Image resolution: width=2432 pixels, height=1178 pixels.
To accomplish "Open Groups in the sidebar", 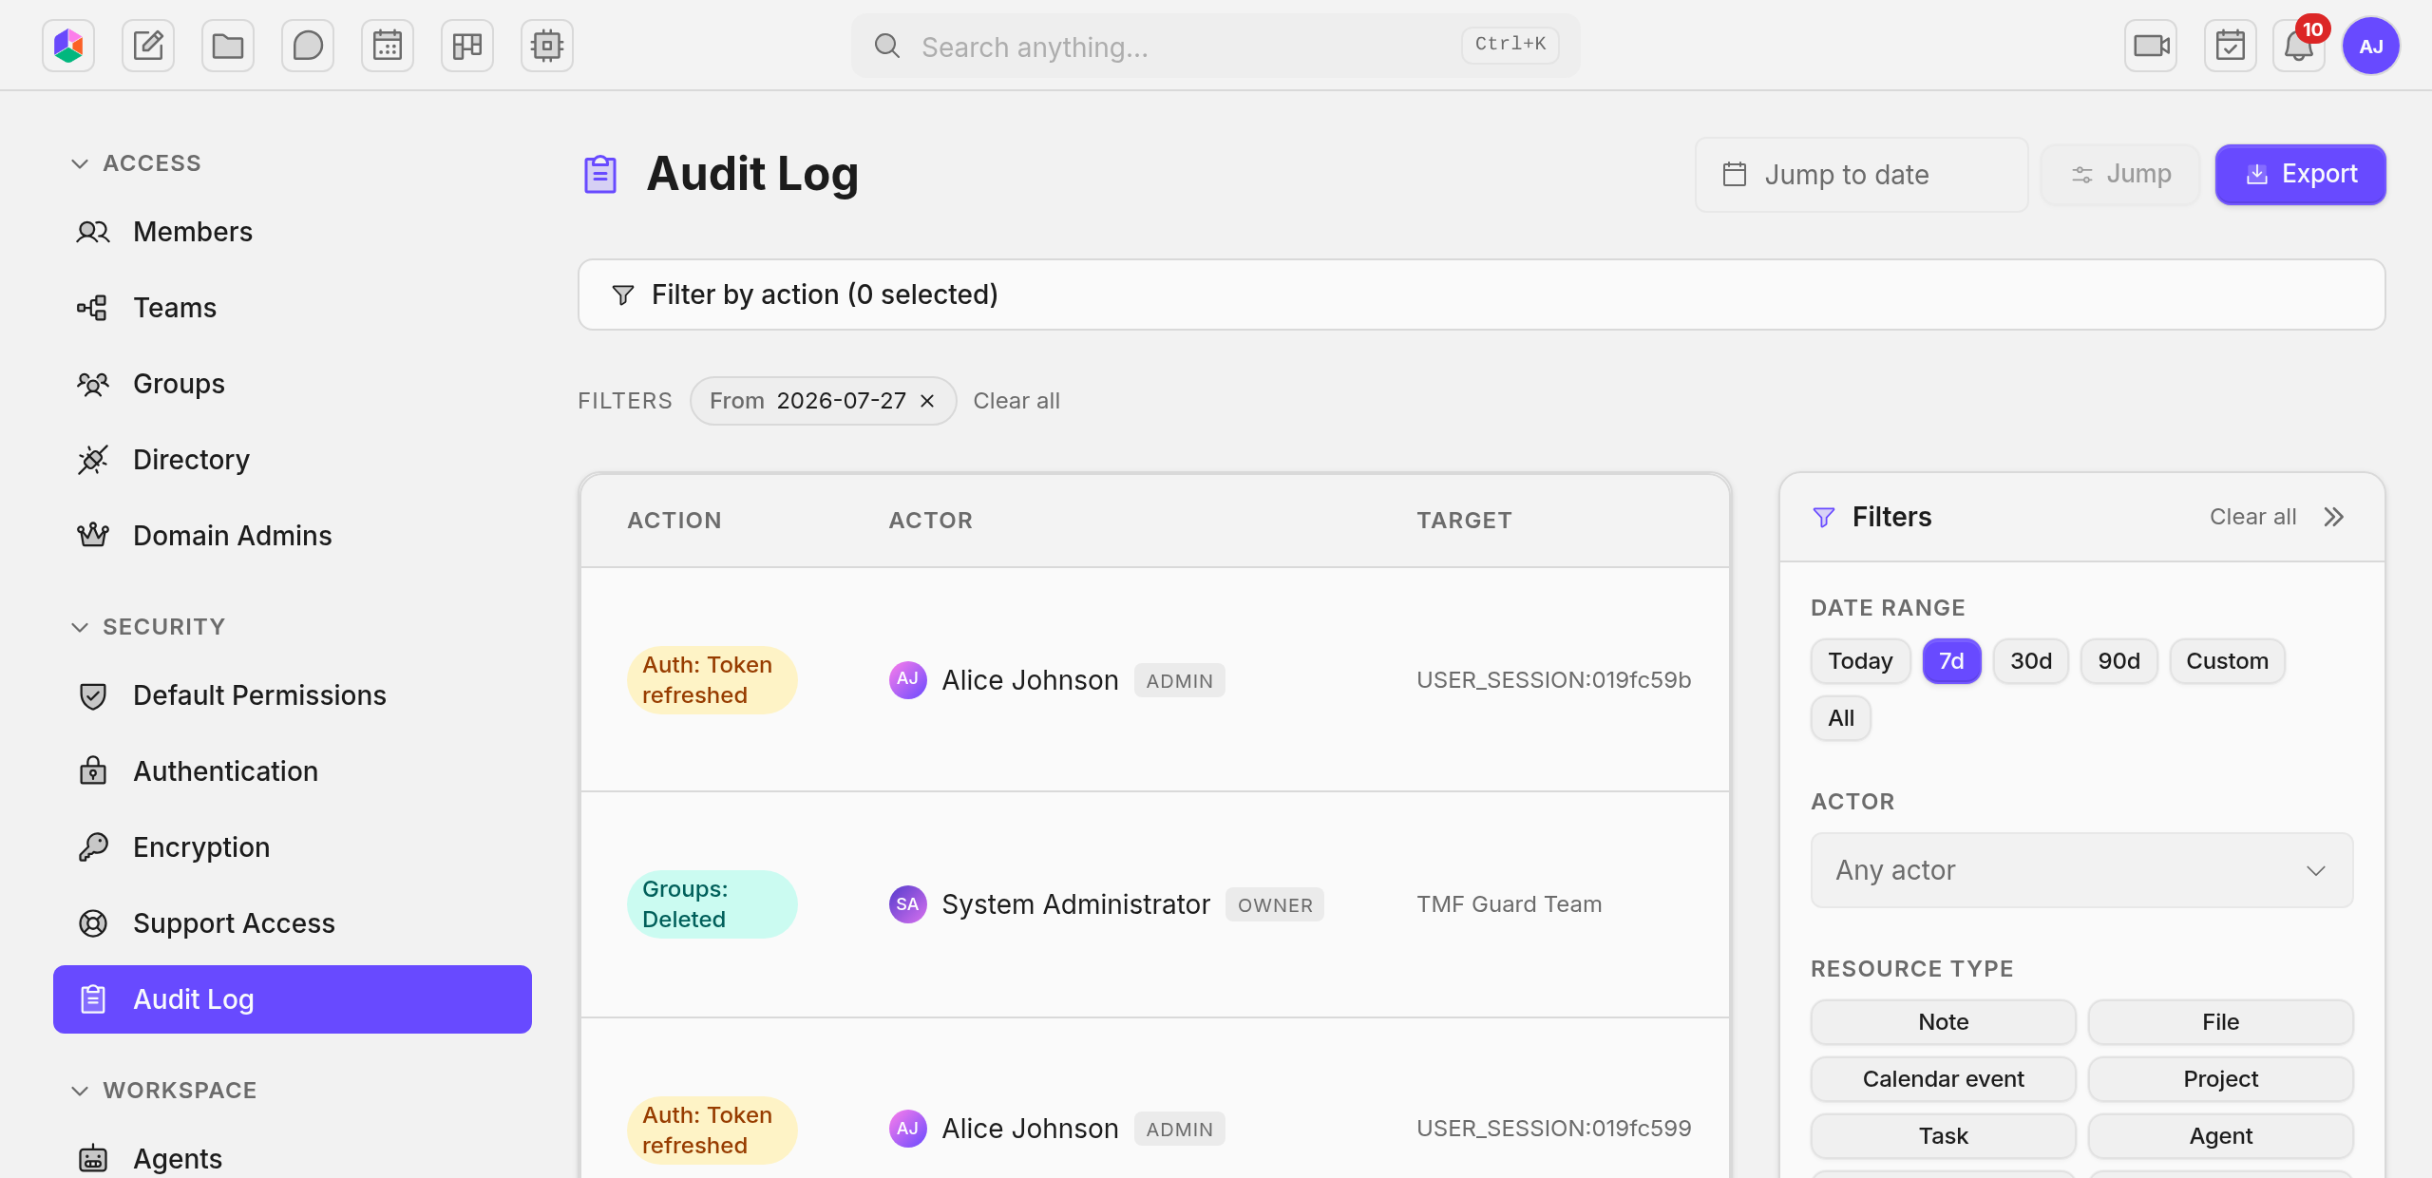I will pos(293,384).
